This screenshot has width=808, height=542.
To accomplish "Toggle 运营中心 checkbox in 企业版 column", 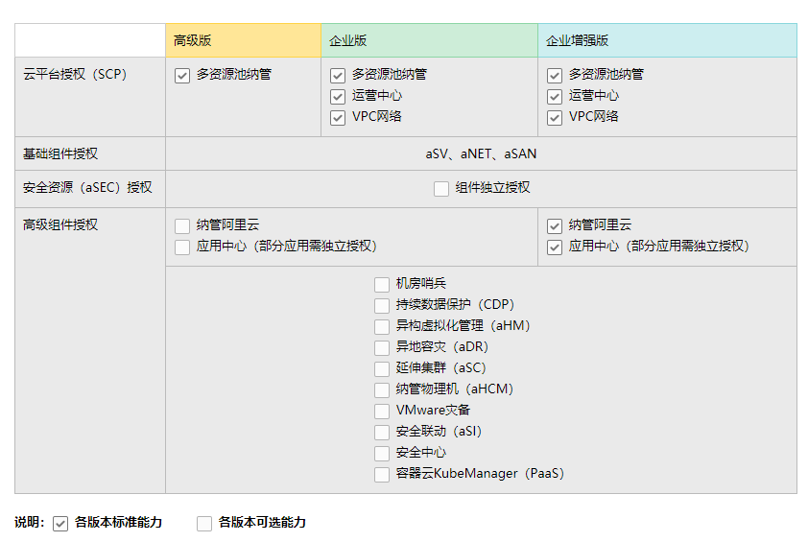I will coord(338,97).
